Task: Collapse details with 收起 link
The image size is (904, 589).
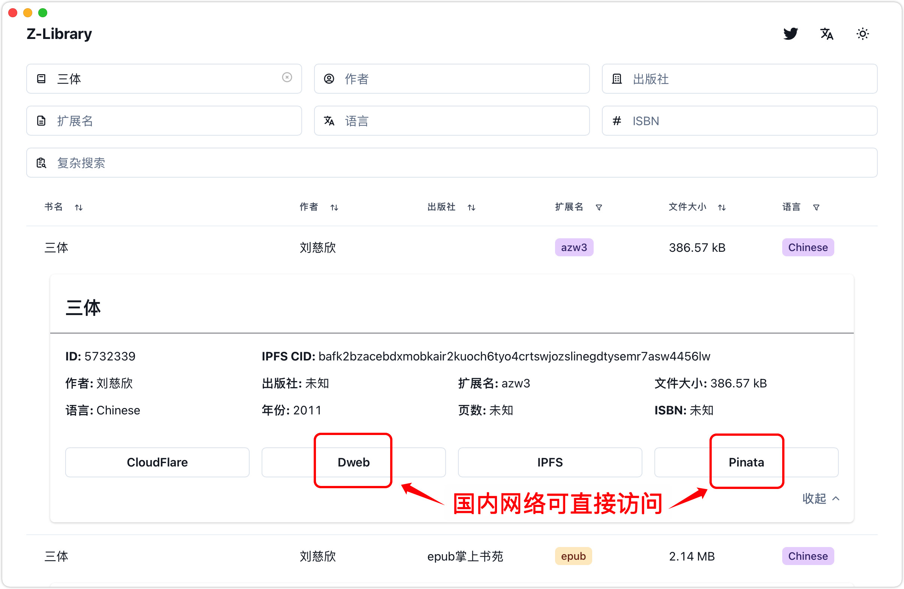Action: pos(821,498)
